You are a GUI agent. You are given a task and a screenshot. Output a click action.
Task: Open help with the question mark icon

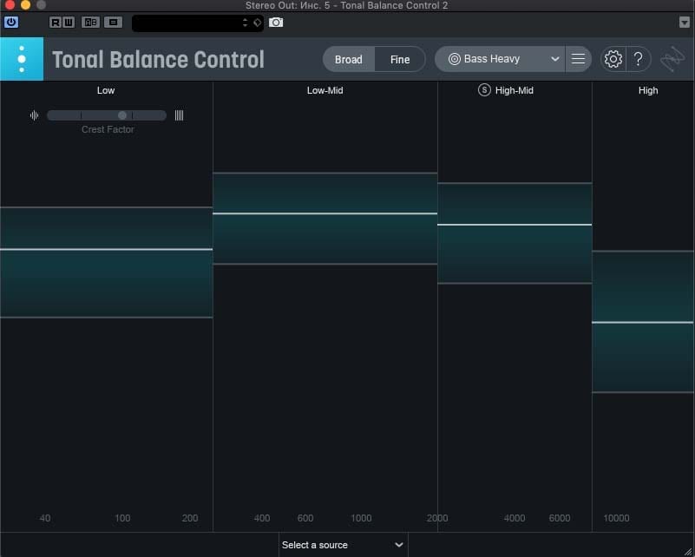tap(639, 59)
